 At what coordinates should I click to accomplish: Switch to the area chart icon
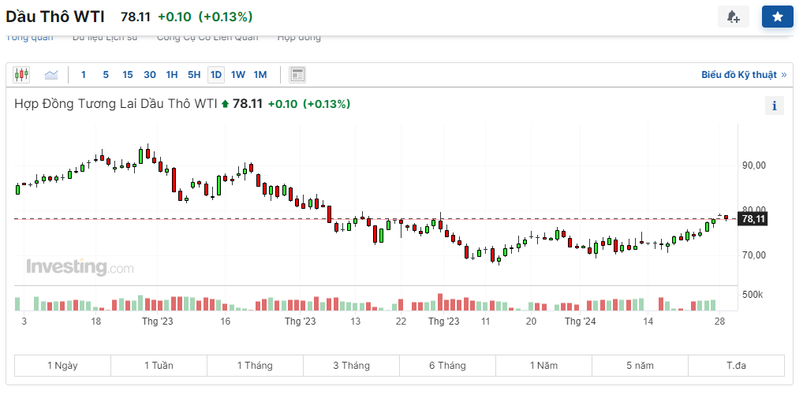[x=51, y=75]
